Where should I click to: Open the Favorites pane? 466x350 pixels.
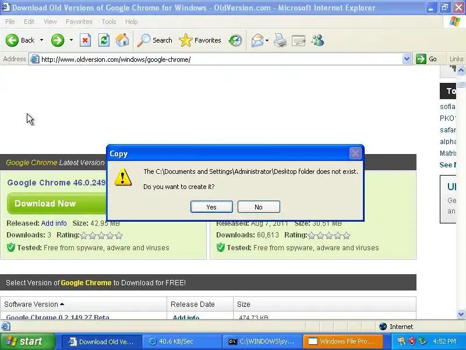200,40
